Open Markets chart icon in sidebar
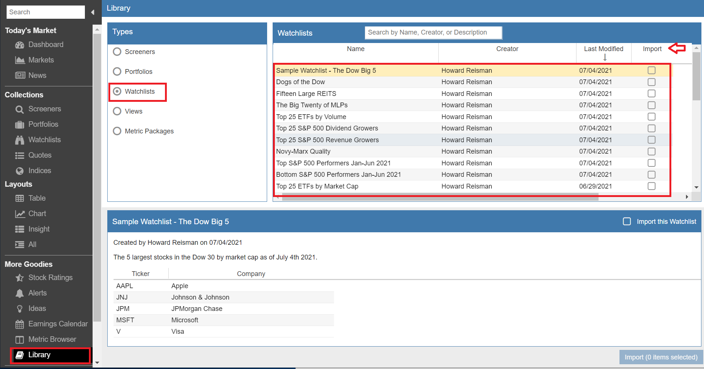 19,60
